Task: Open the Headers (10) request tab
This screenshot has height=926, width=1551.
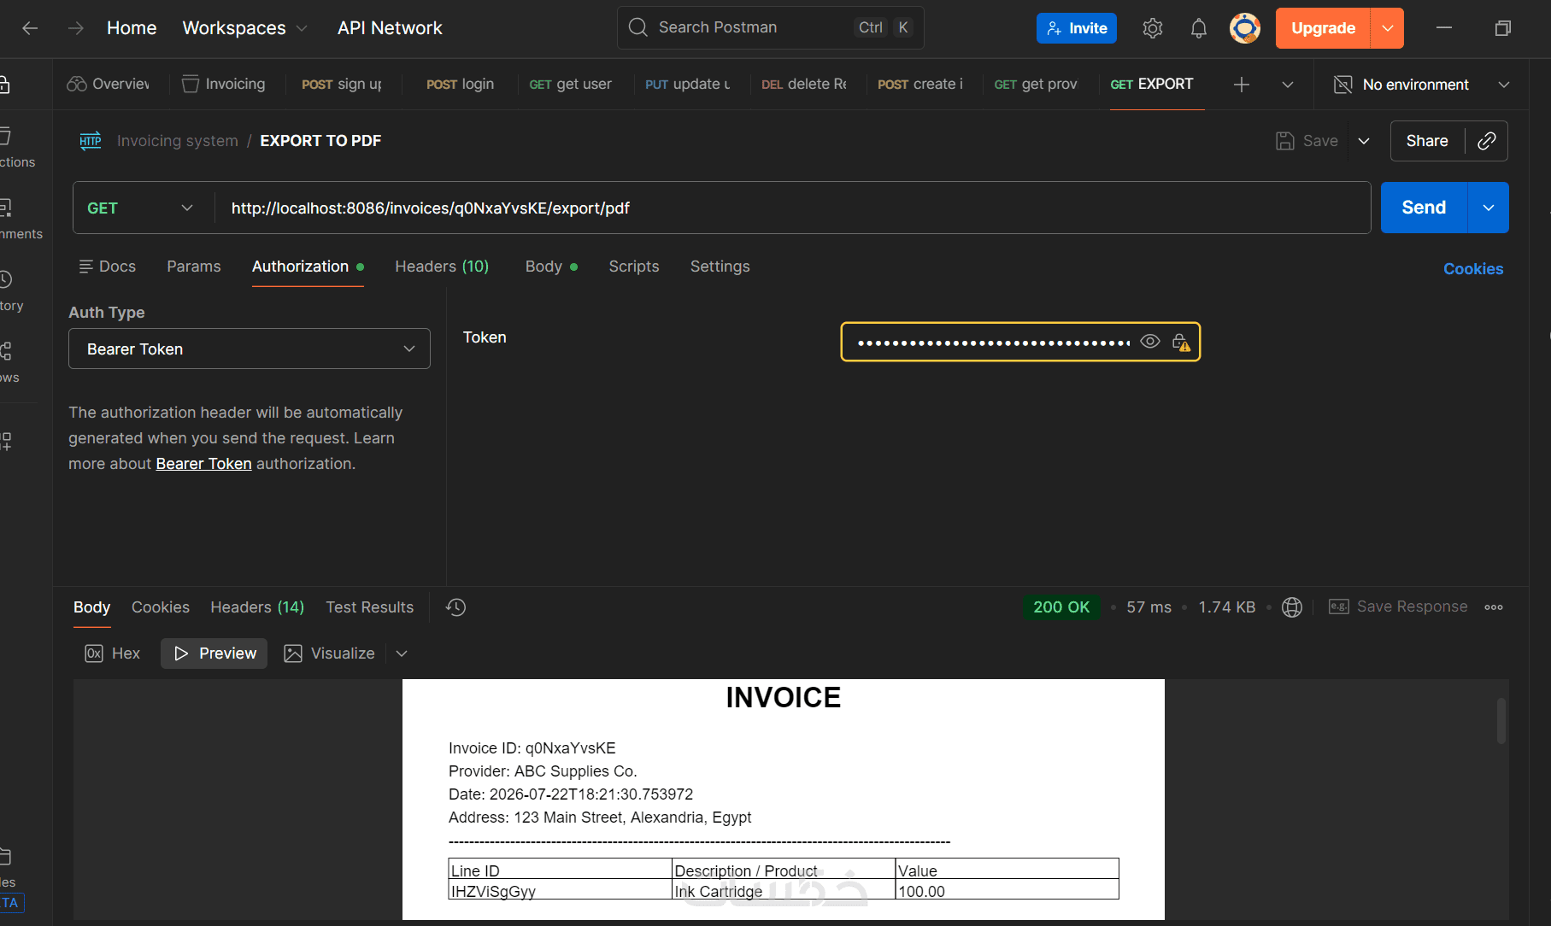Action: [442, 267]
